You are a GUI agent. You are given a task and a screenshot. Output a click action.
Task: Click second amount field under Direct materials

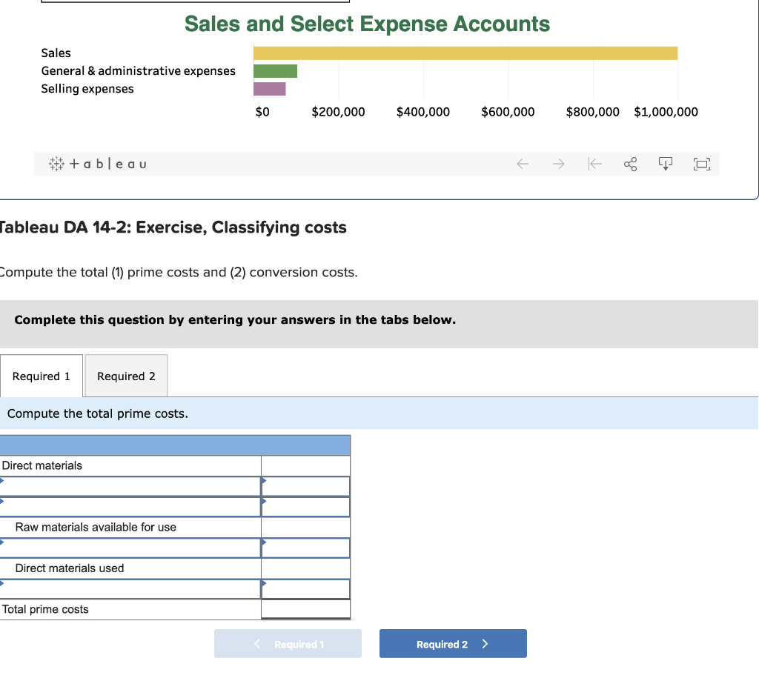pos(305,507)
